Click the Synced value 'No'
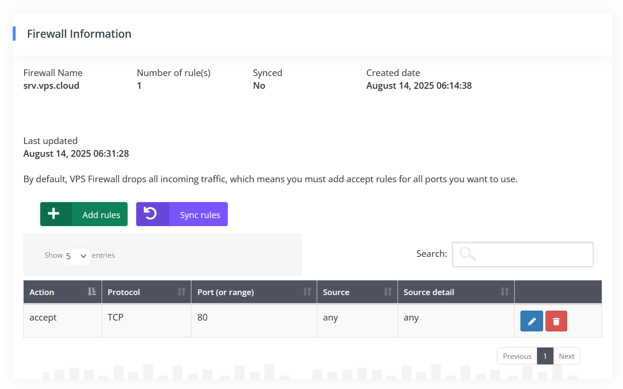The width and height of the screenshot is (623, 389). coord(259,85)
